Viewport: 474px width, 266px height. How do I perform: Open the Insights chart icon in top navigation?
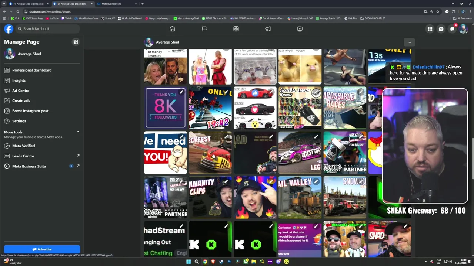coord(236,29)
